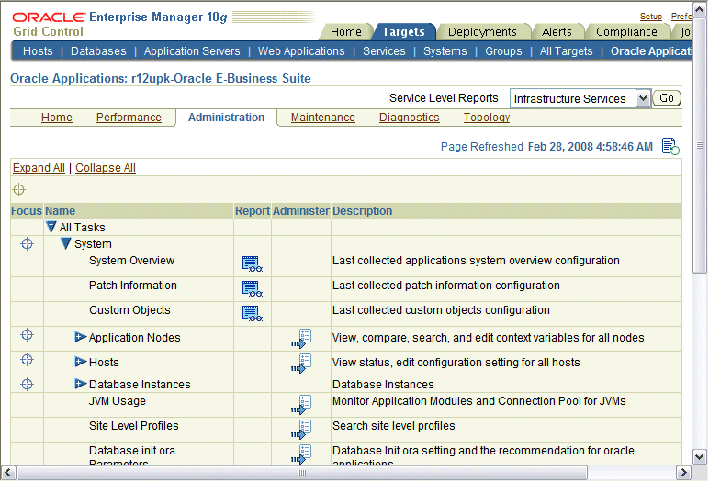Click the page refresh icon

[x=670, y=147]
